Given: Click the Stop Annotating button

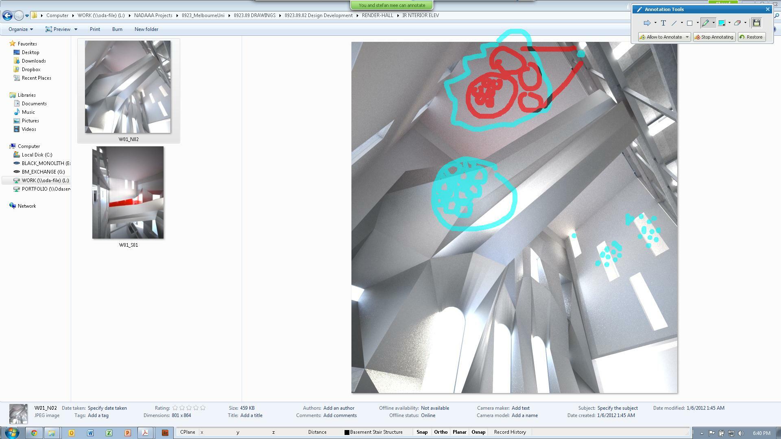Looking at the screenshot, I should point(714,37).
